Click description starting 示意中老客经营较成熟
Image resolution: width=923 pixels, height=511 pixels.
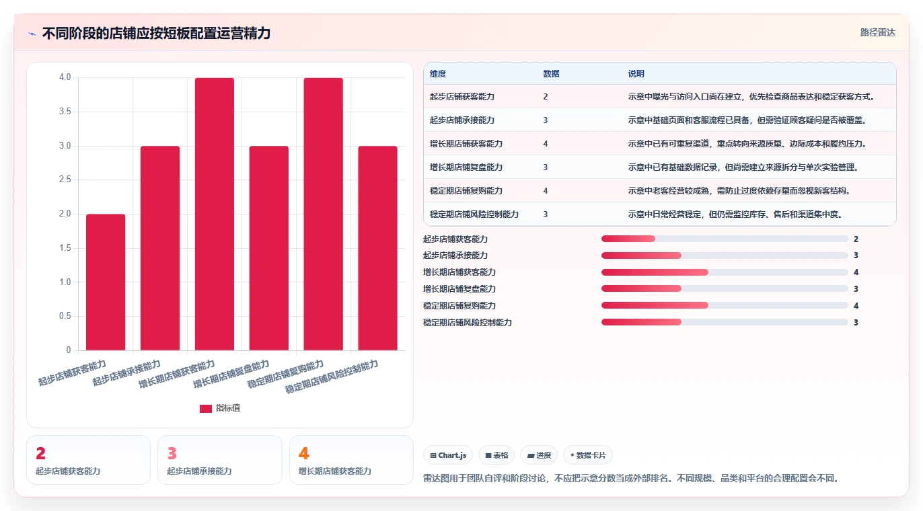[740, 191]
